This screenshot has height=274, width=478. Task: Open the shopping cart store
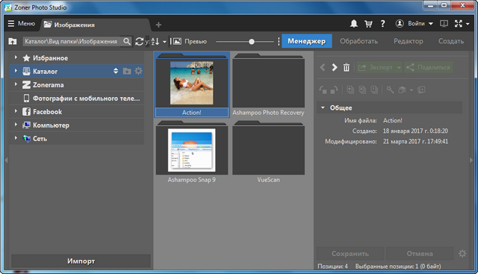368,24
